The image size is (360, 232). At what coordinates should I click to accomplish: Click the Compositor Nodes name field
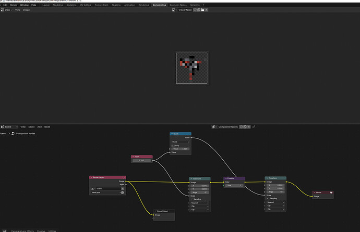[x=228, y=127]
